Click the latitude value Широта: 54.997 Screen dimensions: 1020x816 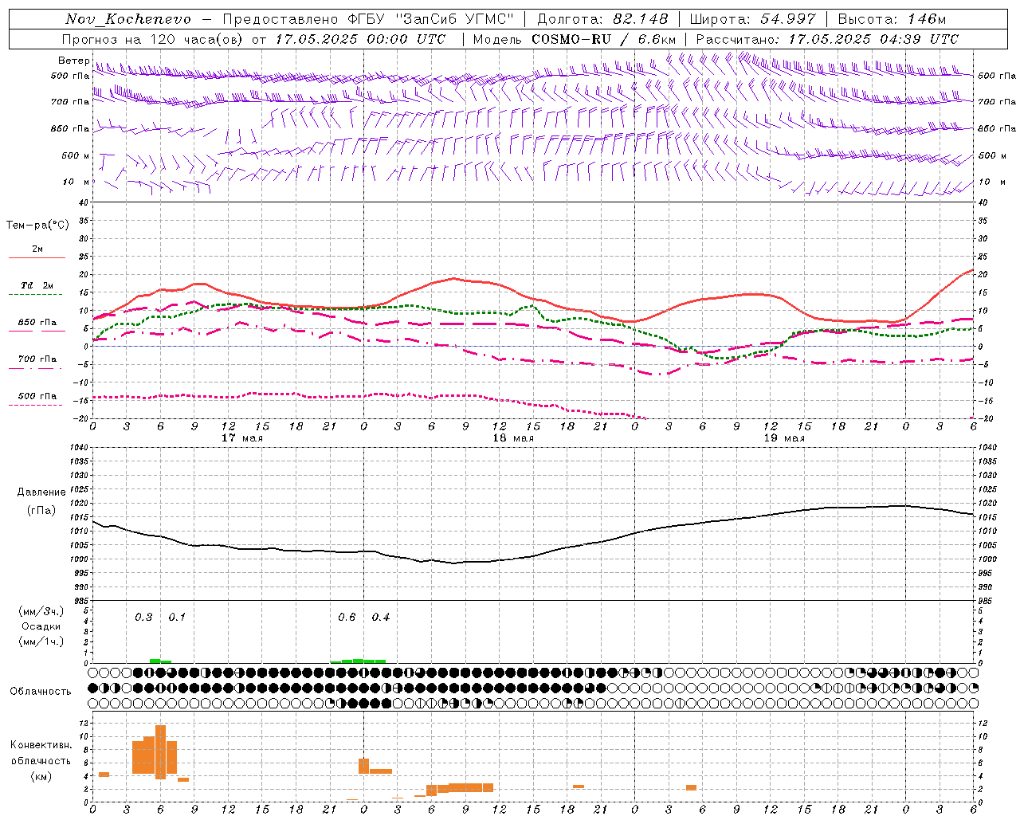[x=753, y=19]
